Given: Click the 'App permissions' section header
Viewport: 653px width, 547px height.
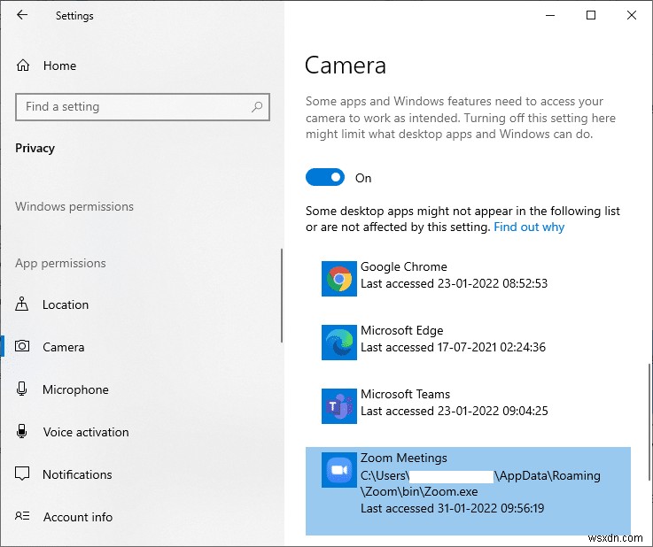Looking at the screenshot, I should coord(60,263).
